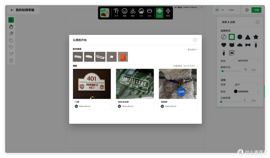Open the 100% zoom dropdown
Screen dimensions: 270x158
pyautogui.click(x=233, y=10)
